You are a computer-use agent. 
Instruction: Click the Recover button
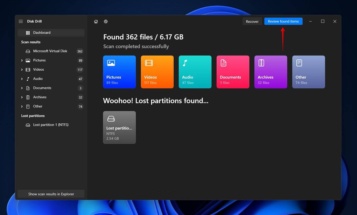pos(252,21)
